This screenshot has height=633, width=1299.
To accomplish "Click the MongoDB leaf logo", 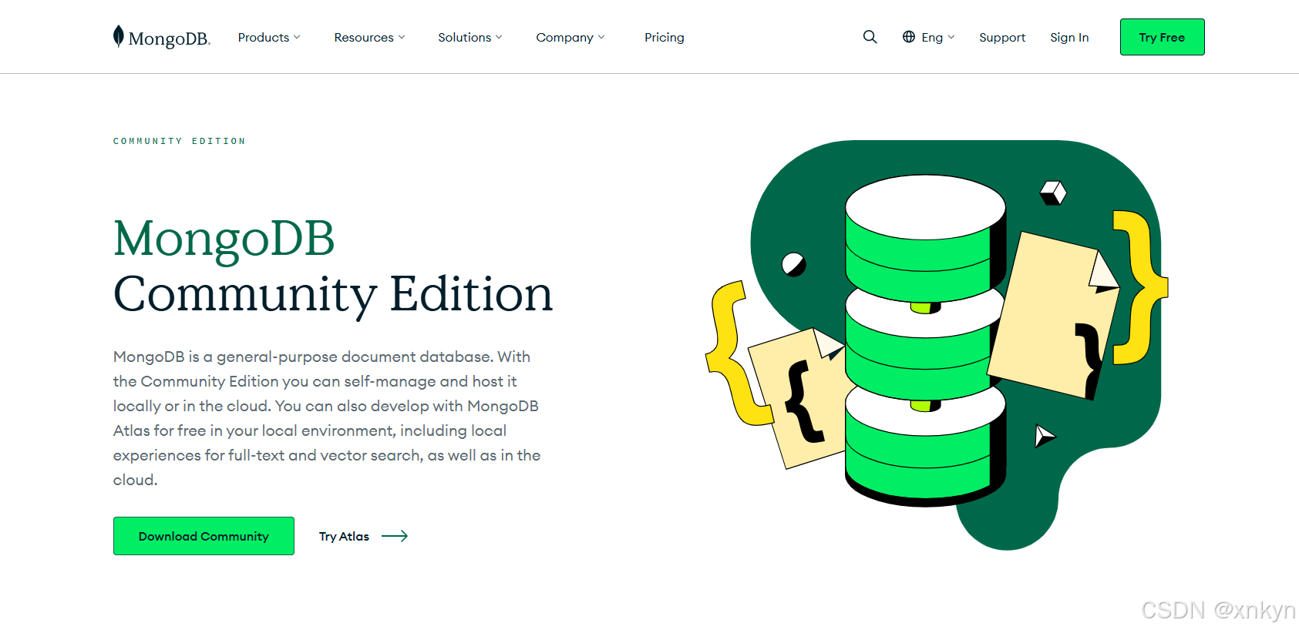I will 161,37.
